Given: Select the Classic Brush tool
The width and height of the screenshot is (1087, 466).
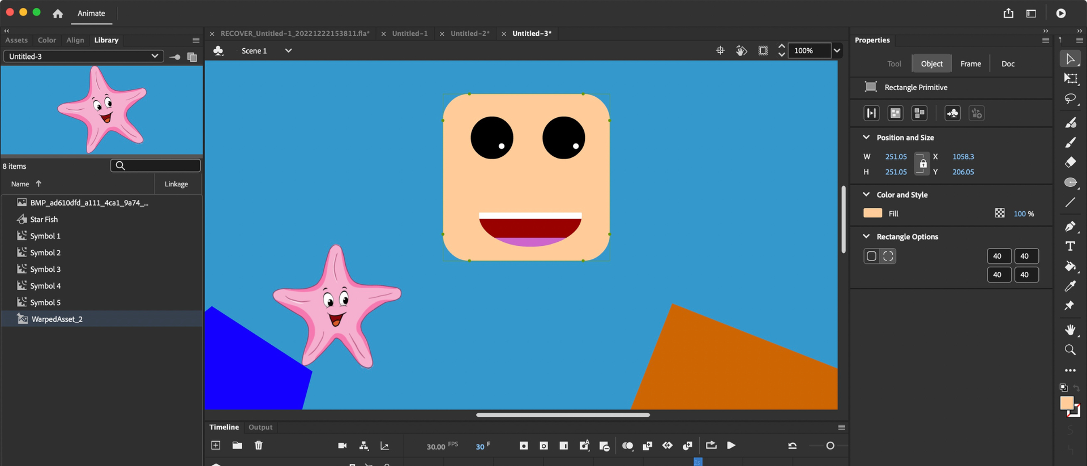Looking at the screenshot, I should [1070, 142].
